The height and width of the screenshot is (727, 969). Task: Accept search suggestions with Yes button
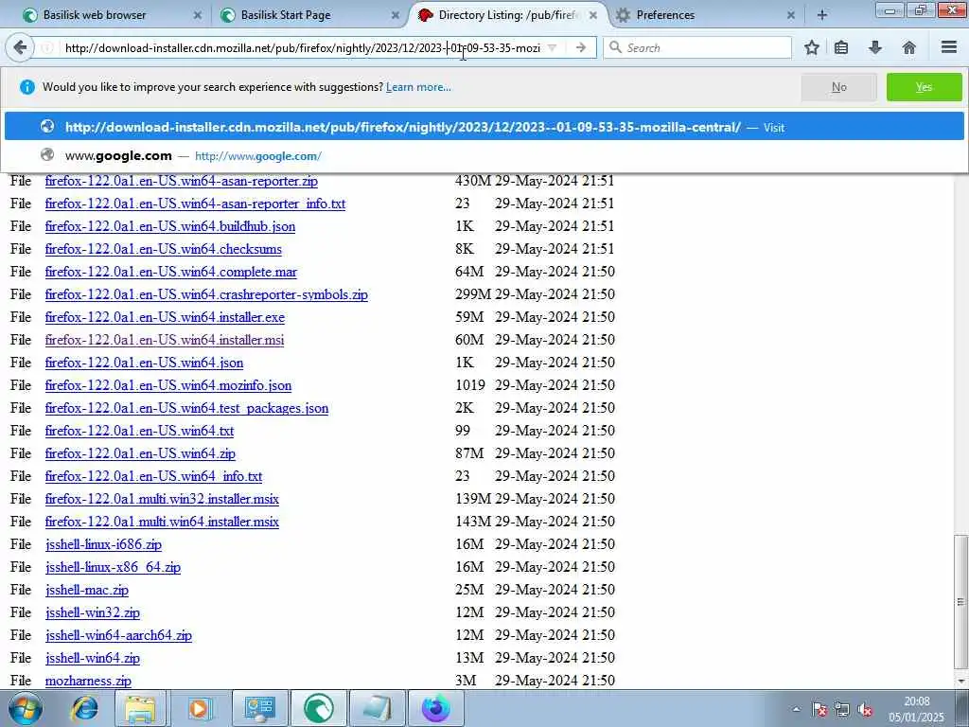tap(924, 87)
